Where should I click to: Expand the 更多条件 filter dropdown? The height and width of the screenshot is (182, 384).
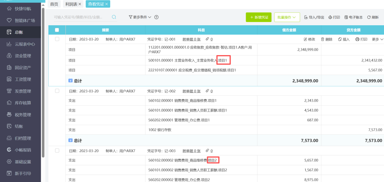click(x=140, y=17)
